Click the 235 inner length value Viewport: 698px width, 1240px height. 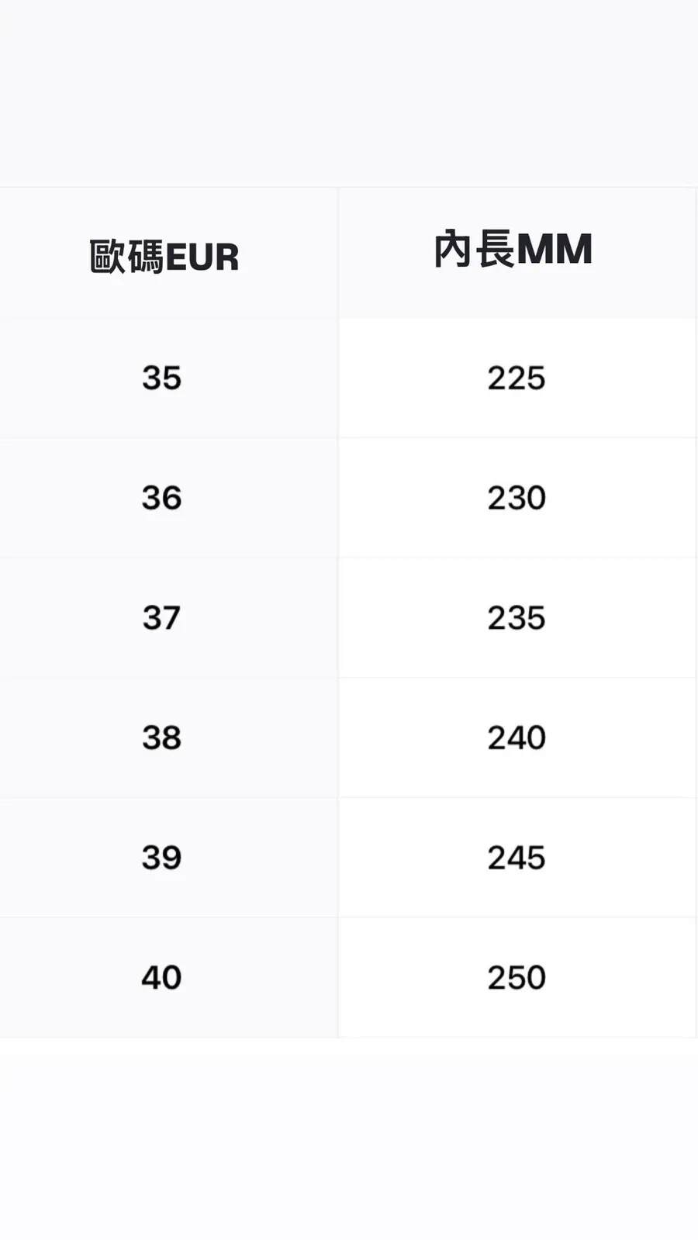[x=517, y=618]
